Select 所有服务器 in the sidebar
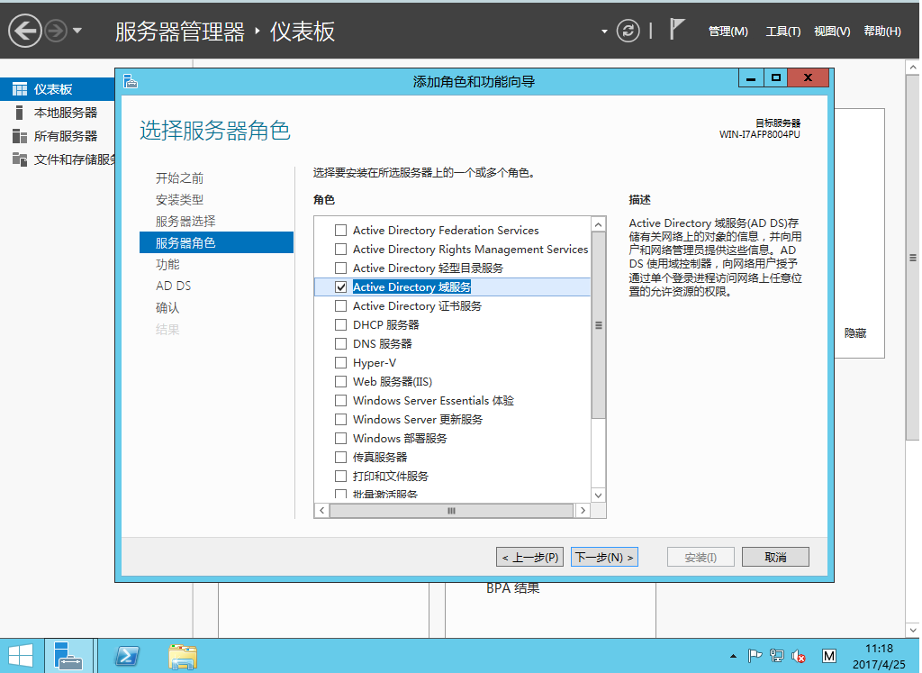The height and width of the screenshot is (673, 922). click(58, 136)
